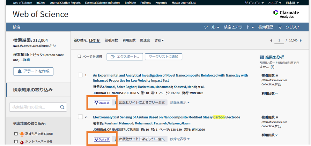Viewport: 311px width, 146px height.
Task: Check the 高被引用文献 filter
Action: (16, 134)
